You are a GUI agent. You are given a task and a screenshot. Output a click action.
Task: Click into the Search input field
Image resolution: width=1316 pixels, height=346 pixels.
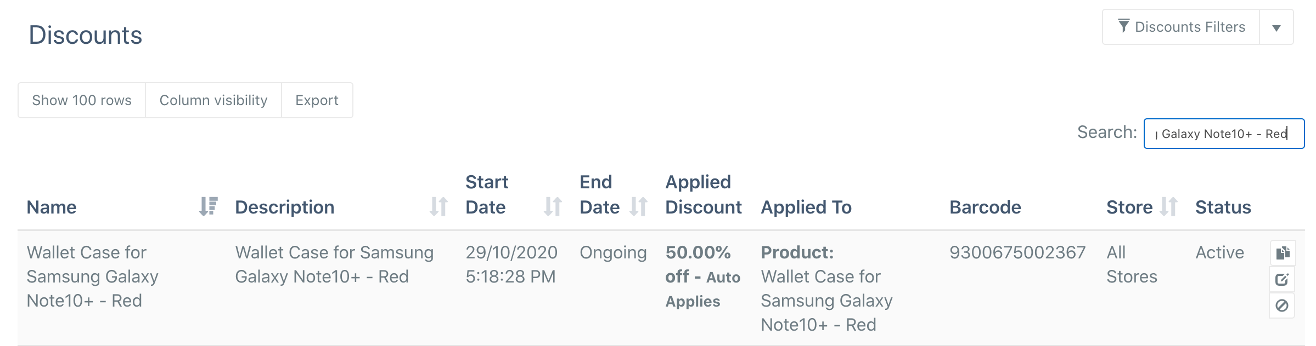coord(1224,134)
